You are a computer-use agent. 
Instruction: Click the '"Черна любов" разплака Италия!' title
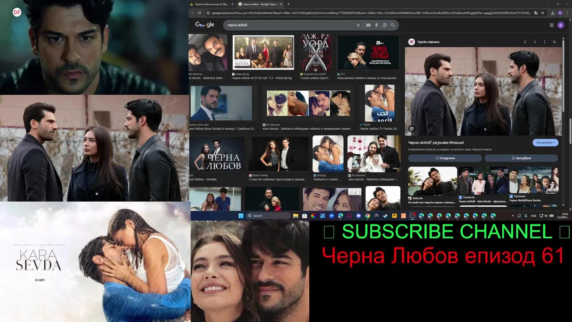[436, 143]
